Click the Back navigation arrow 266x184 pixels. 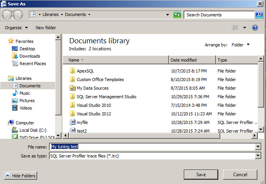tap(7, 15)
